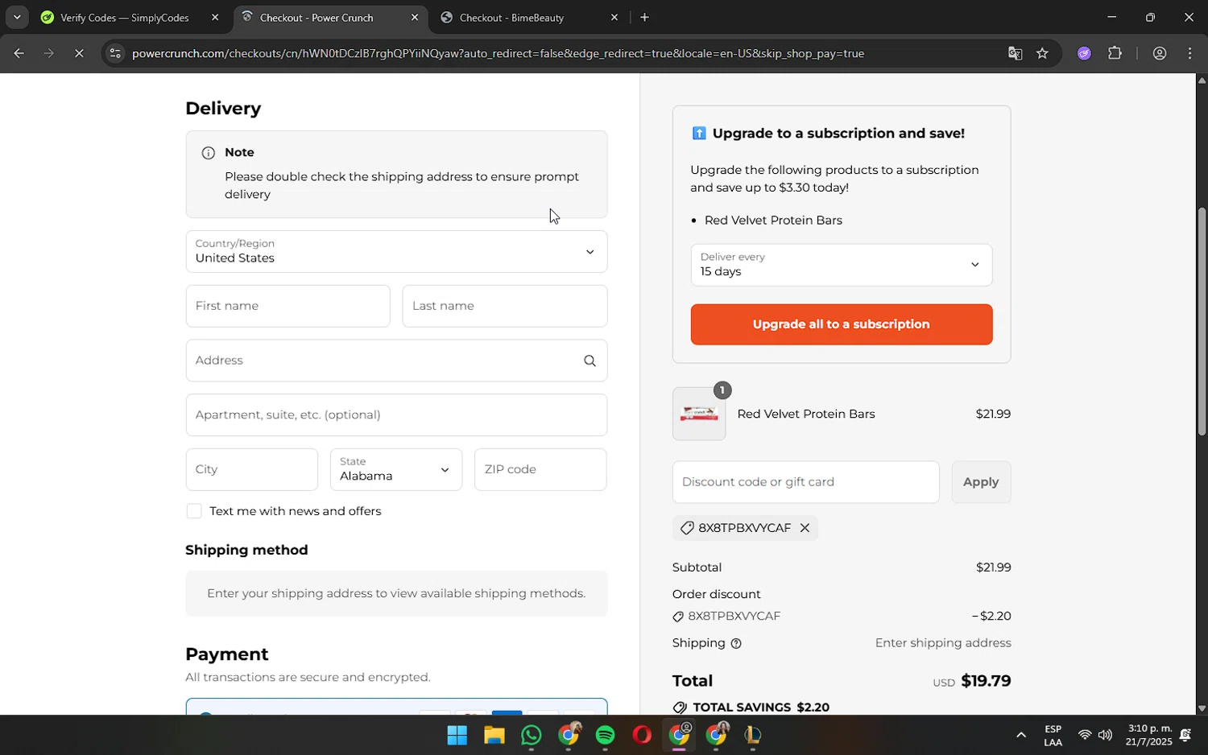Click the Discount code or gift card field
The width and height of the screenshot is (1208, 755).
(x=805, y=482)
